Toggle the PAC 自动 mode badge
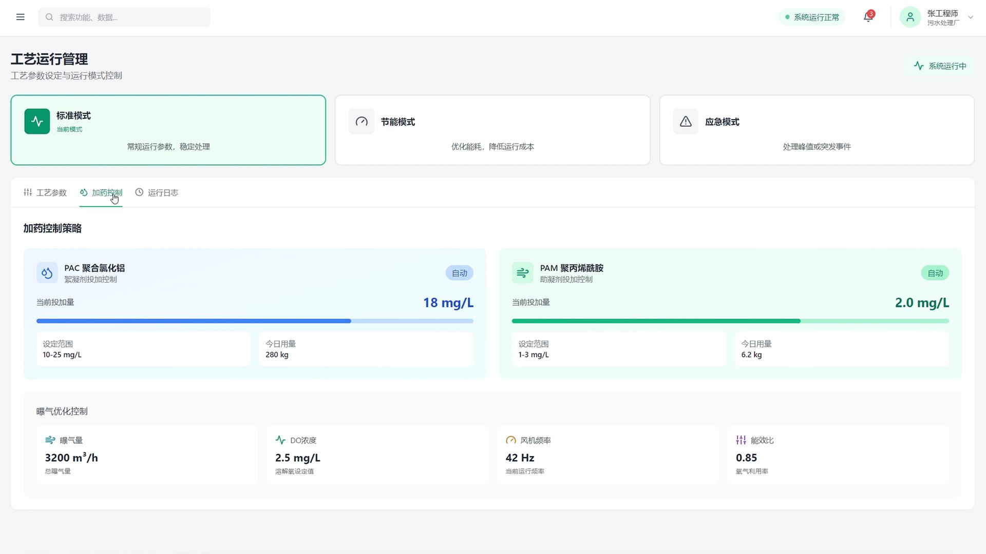This screenshot has width=986, height=554. (460, 273)
